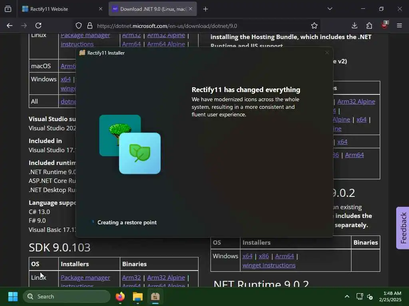This screenshot has width=409, height=306.
Task: Click 'Rectify11 has changed everything' heading
Action: [x=246, y=90]
